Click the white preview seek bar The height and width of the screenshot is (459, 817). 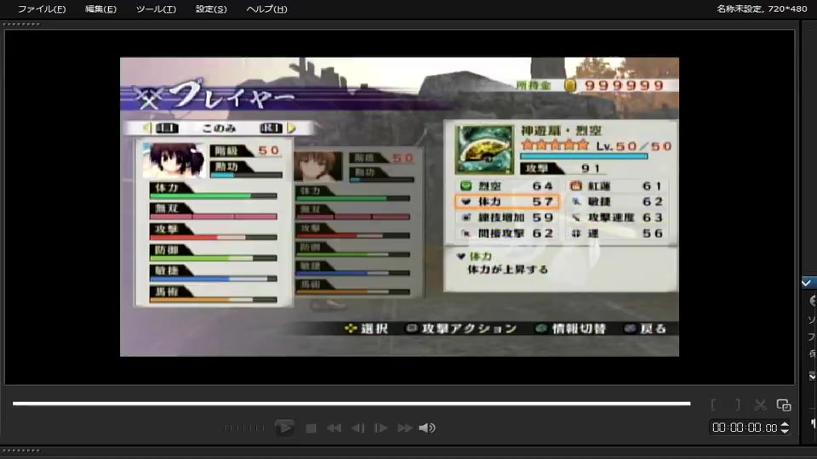pyautogui.click(x=351, y=403)
